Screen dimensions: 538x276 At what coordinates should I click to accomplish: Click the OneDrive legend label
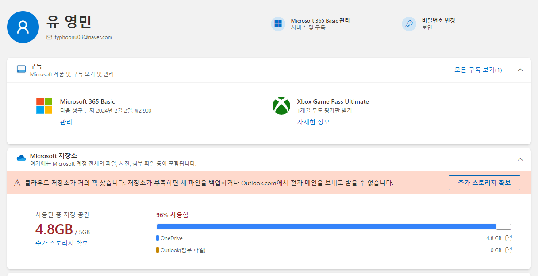click(x=172, y=238)
